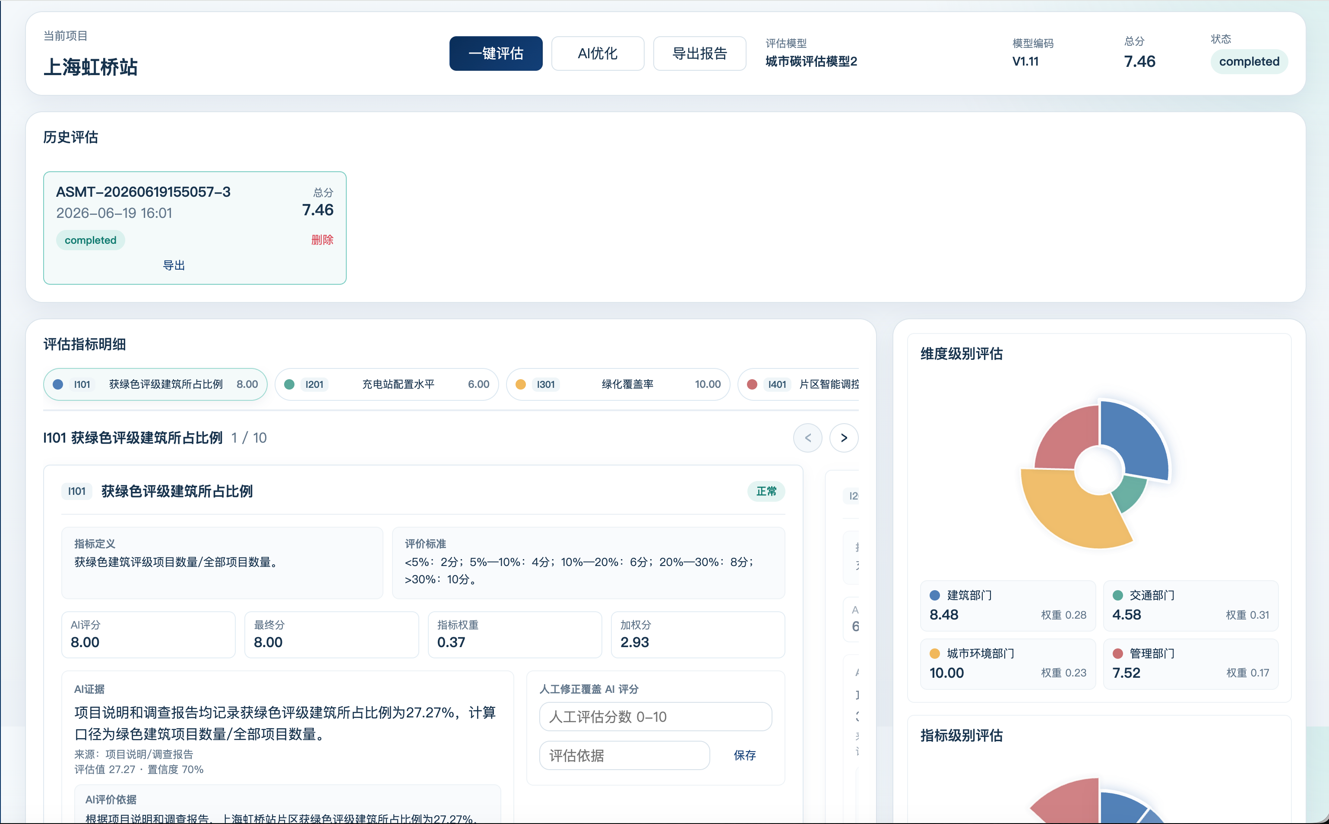
Task: Click the completed badge in history card
Action: point(91,240)
